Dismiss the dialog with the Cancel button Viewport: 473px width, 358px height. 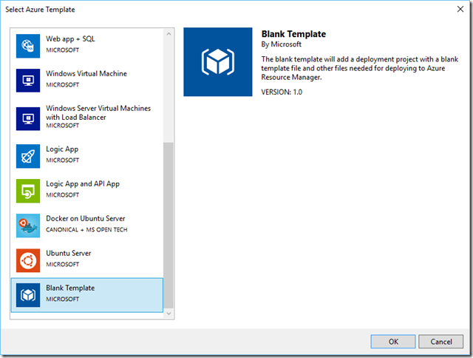[440, 342]
